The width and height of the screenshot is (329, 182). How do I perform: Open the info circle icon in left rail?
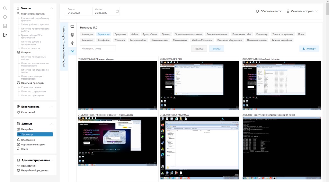pos(5,17)
